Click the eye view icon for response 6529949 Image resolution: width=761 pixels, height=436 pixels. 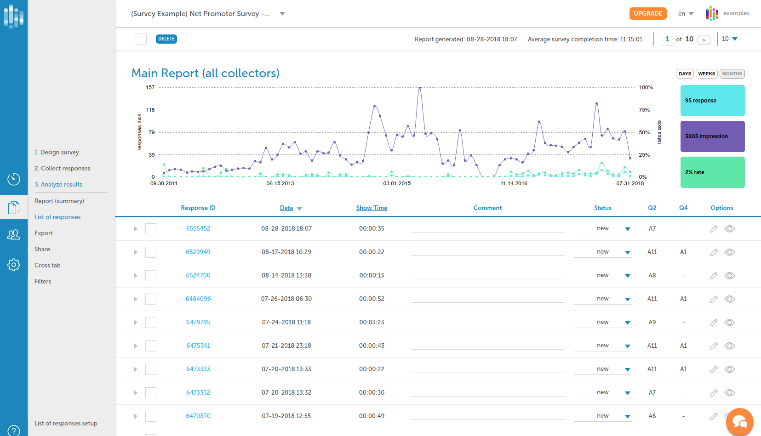click(730, 252)
